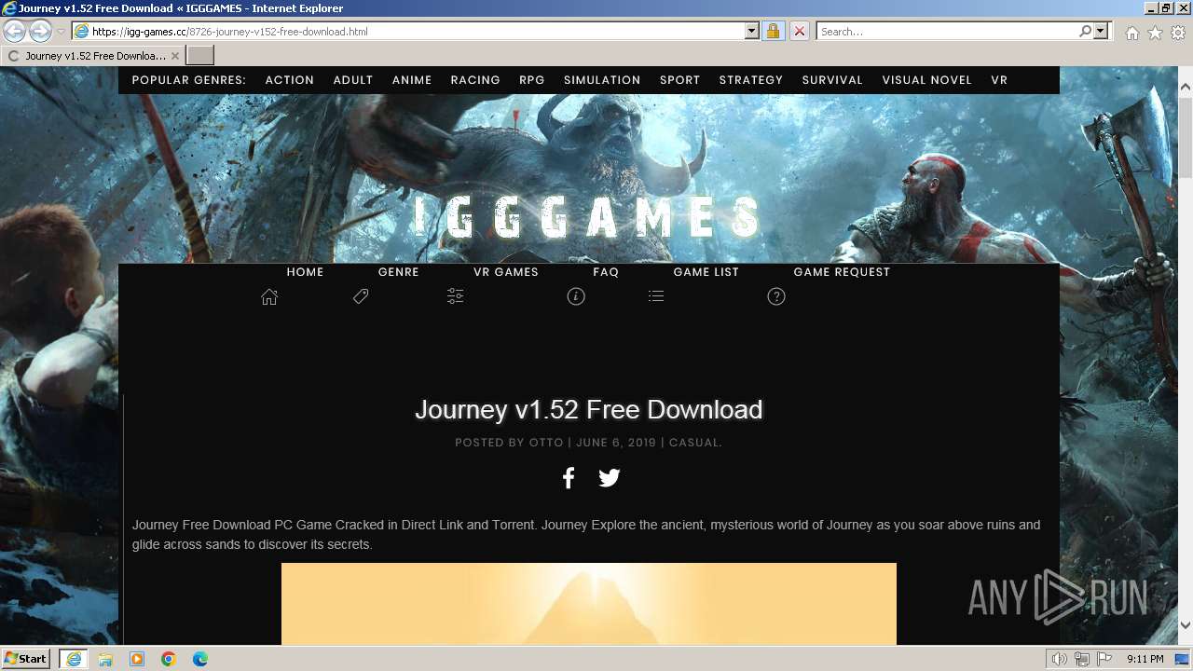The height and width of the screenshot is (671, 1193).
Task: Click the JUNE 6, 2019 post date
Action: [616, 443]
